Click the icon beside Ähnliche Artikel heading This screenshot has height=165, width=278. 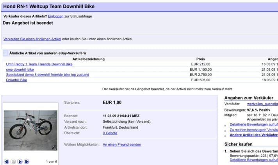(x=5, y=53)
